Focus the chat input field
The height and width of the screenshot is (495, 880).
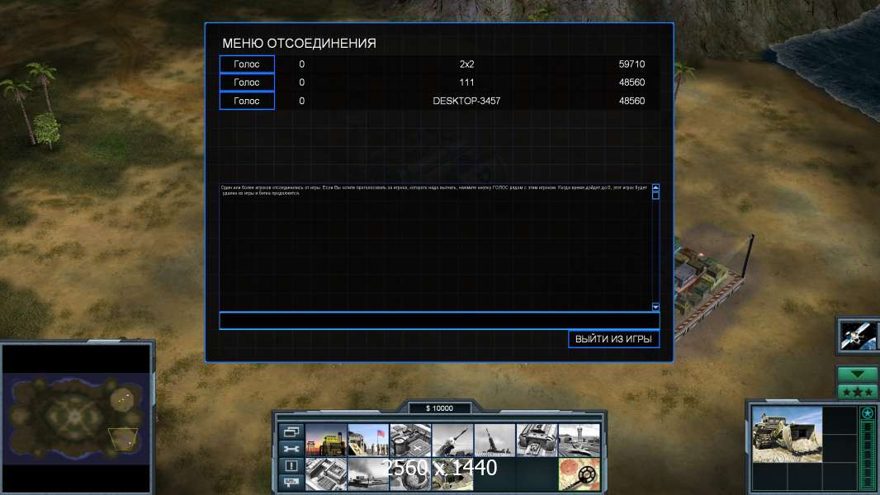[439, 321]
